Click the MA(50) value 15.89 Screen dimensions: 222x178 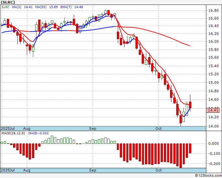[x=53, y=7]
